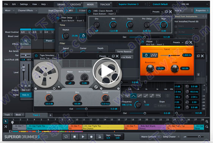213x143 pixels.
Task: Pick the EQ Frequency knob
Action: click(138, 105)
